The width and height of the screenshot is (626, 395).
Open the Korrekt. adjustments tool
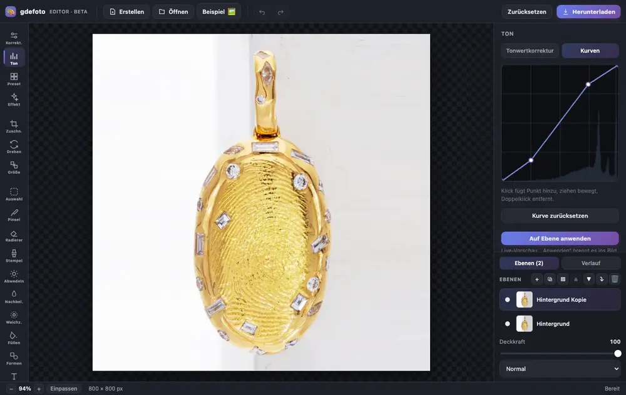click(x=14, y=38)
